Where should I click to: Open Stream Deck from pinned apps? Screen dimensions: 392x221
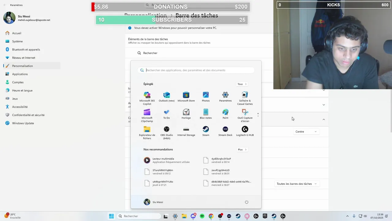pyautogui.click(x=225, y=131)
